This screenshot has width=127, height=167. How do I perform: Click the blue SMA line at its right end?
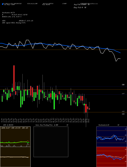pos(120,53)
